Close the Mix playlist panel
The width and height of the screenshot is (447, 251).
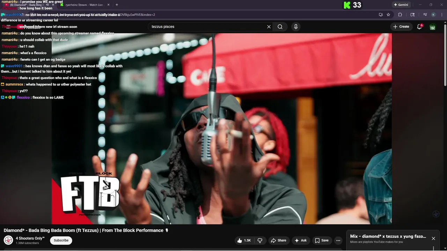point(433,238)
